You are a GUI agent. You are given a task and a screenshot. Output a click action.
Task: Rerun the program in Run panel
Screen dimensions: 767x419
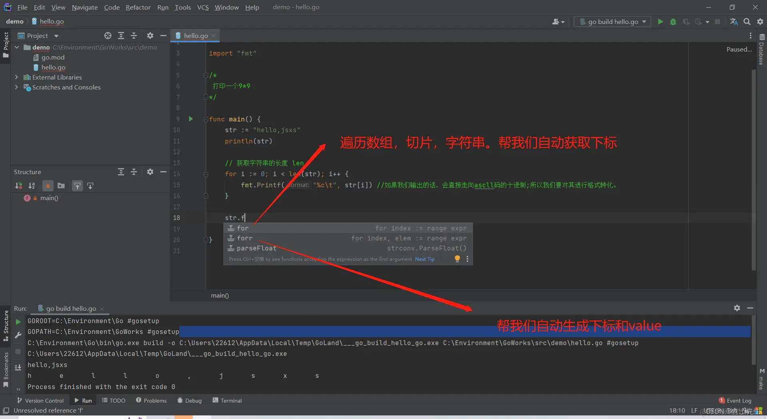click(x=18, y=322)
